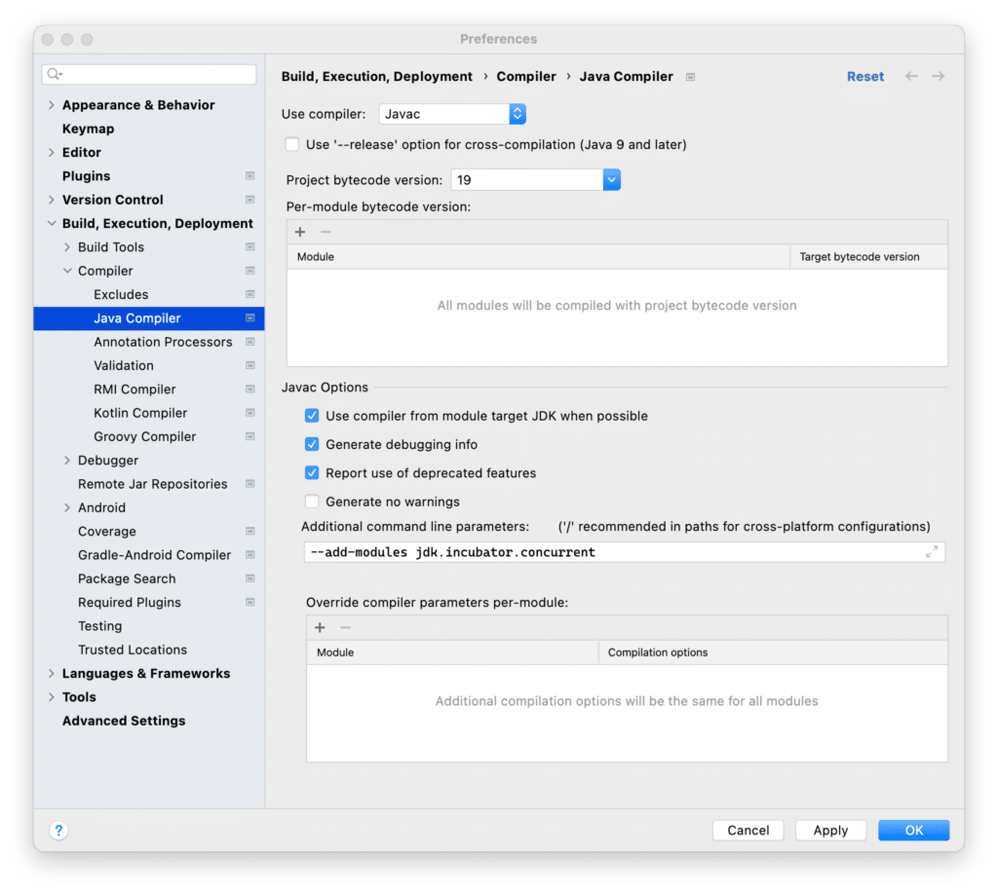
Task: Open the Kotlin Compiler settings page
Action: [140, 414]
